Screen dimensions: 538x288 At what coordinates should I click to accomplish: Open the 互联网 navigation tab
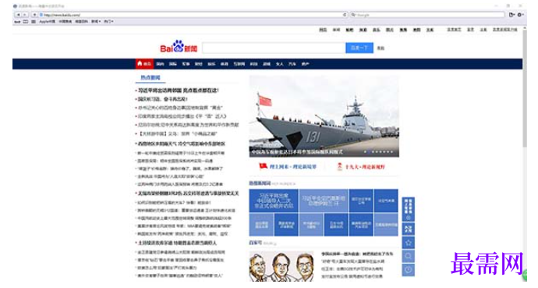point(239,64)
